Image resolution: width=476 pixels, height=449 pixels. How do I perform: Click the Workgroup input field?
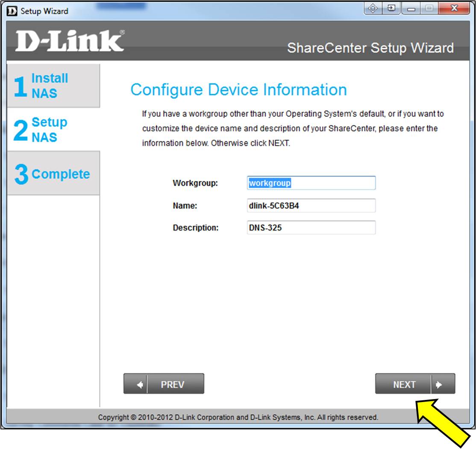point(311,183)
